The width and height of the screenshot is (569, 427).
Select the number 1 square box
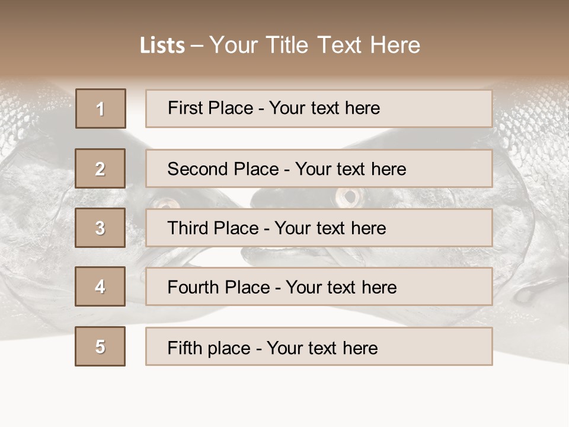(101, 109)
